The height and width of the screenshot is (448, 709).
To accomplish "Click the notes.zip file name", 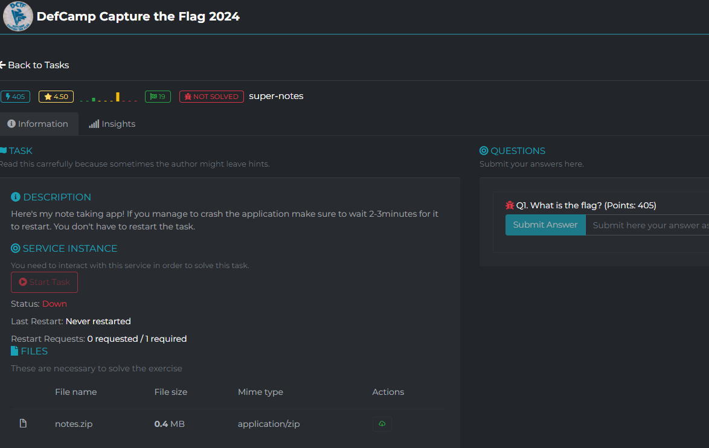I will click(x=74, y=424).
